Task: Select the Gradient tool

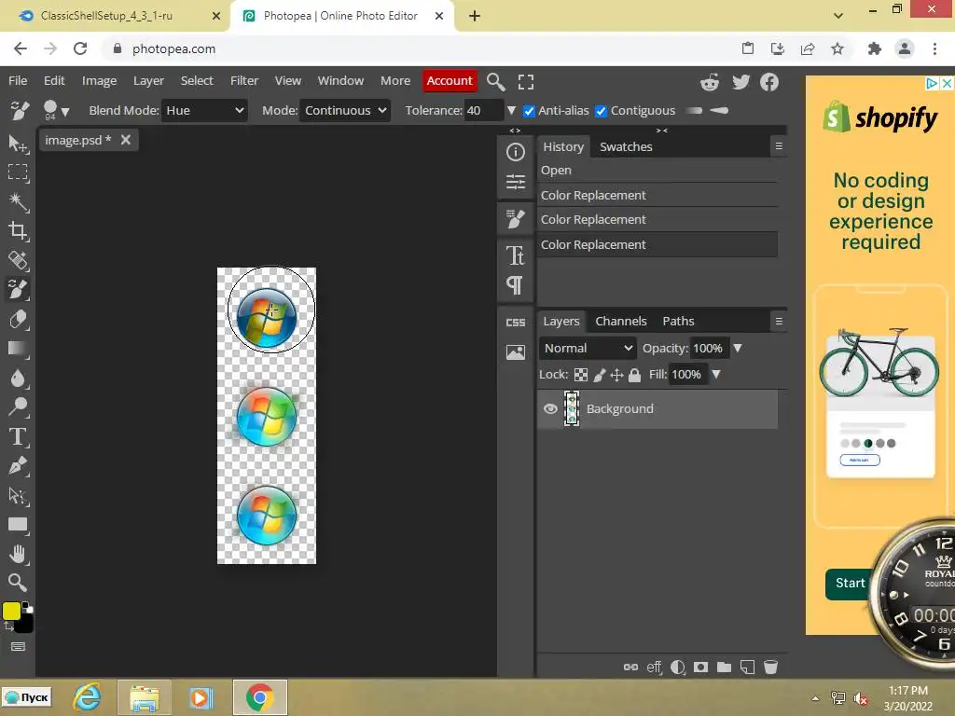Action: (18, 349)
